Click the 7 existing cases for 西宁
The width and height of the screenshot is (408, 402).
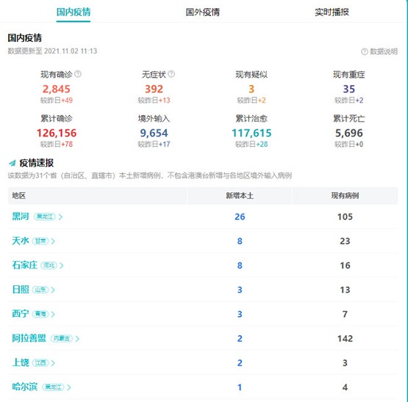tap(345, 314)
